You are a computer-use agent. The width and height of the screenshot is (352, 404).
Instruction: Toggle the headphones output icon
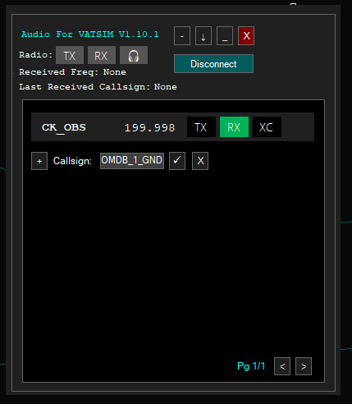pos(134,55)
